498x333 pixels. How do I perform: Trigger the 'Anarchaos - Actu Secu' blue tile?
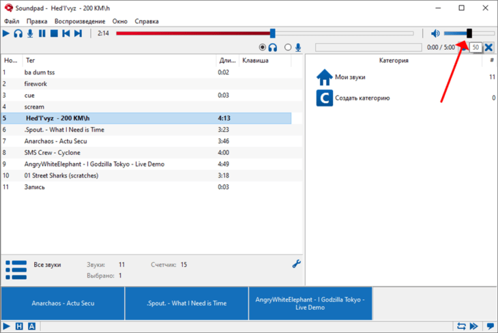click(63, 303)
